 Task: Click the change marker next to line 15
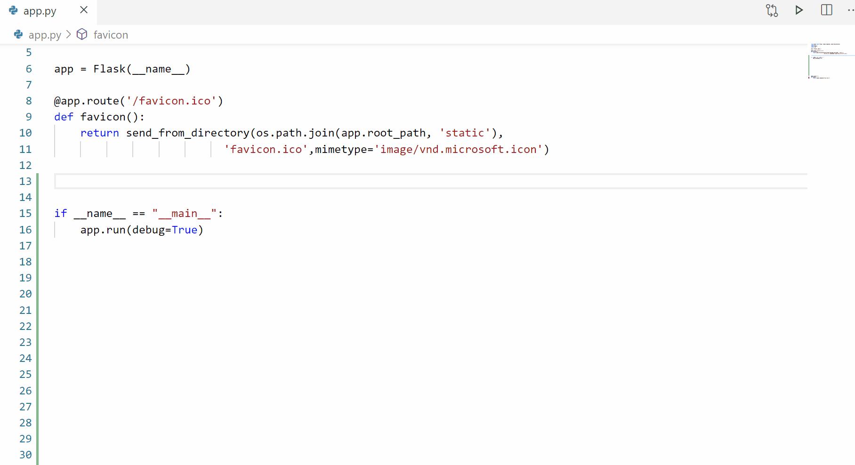38,213
